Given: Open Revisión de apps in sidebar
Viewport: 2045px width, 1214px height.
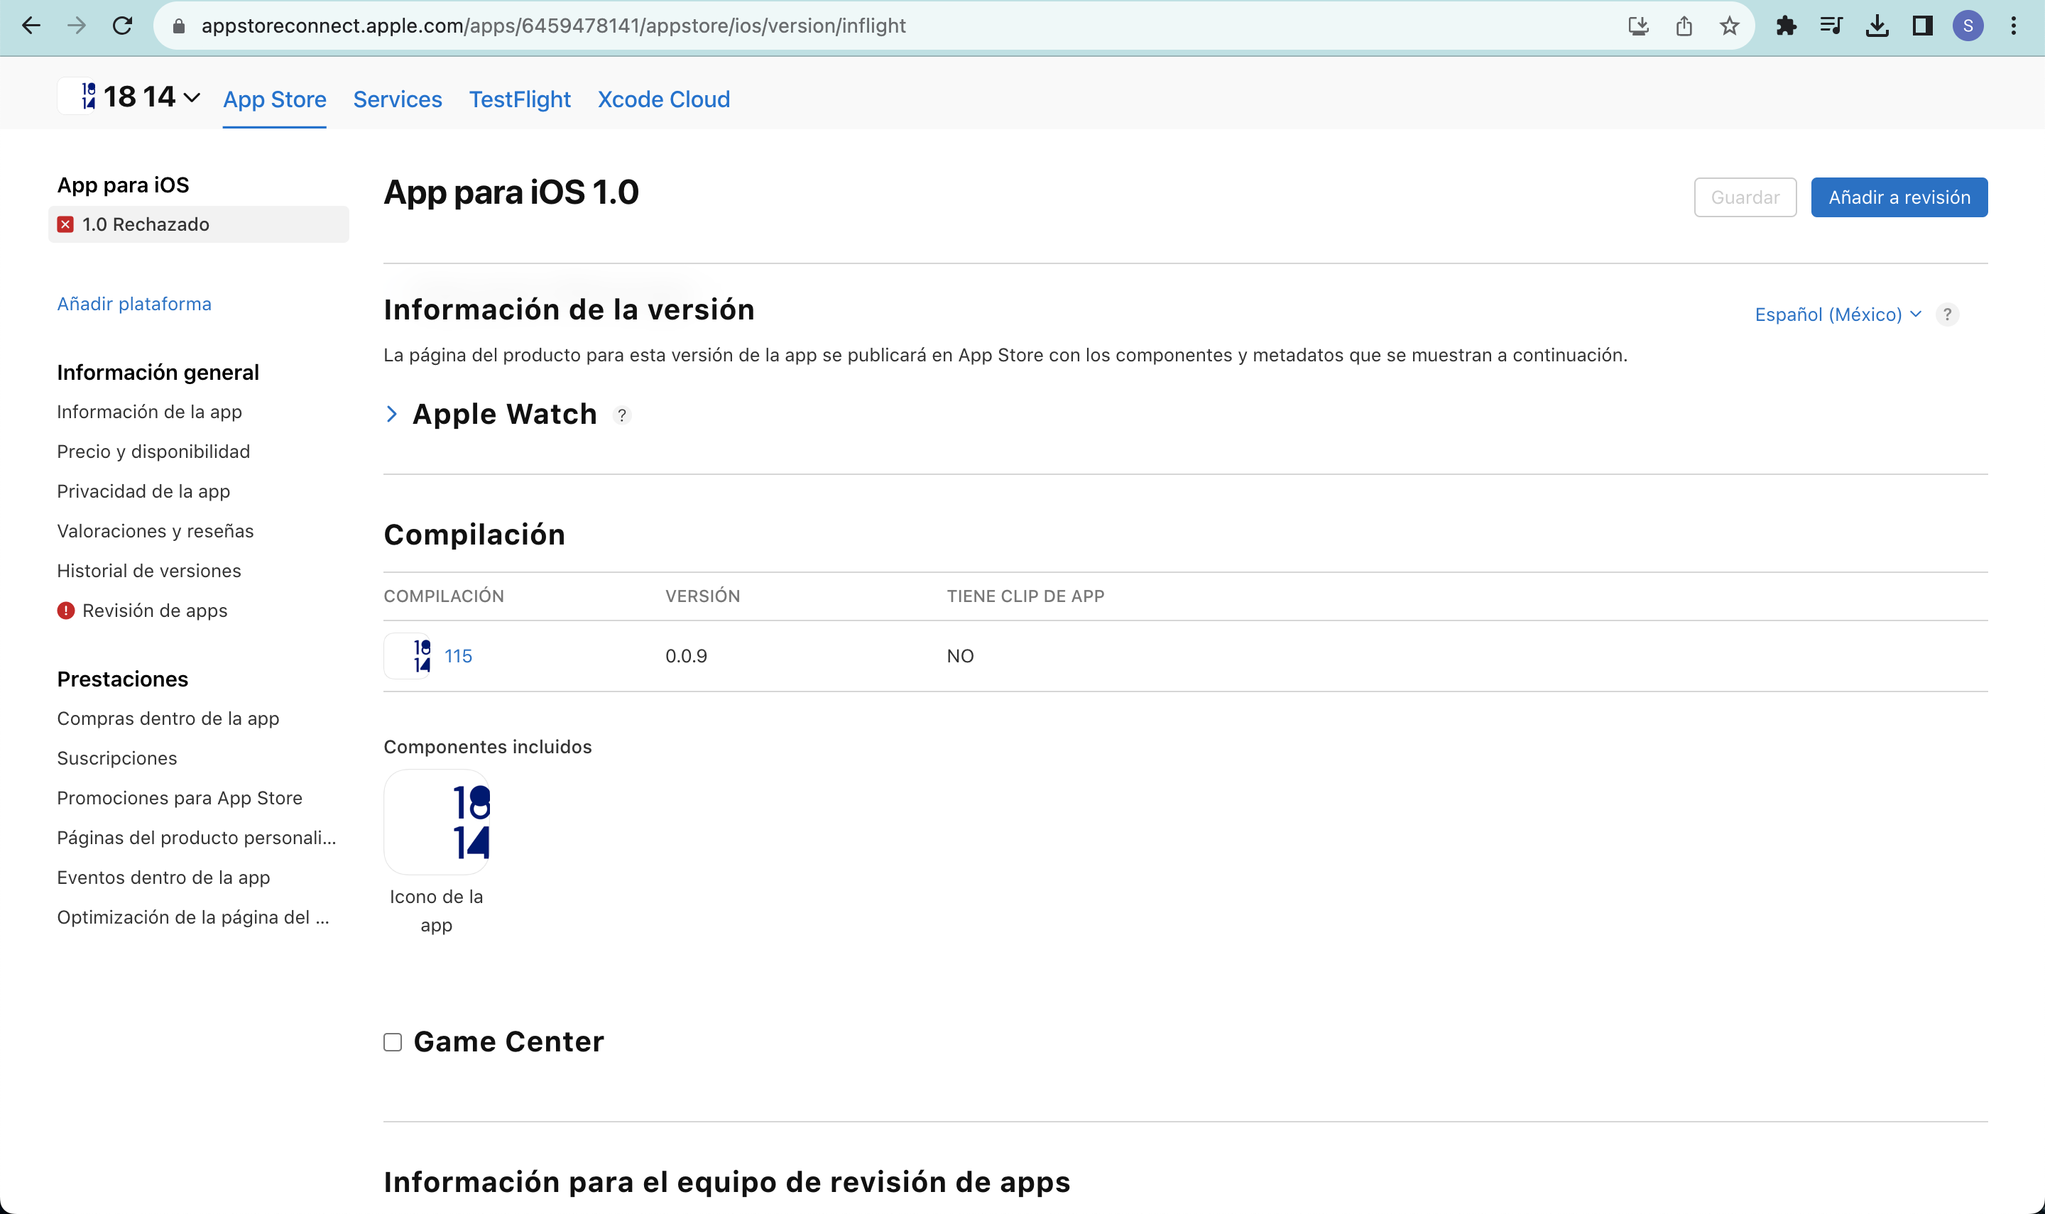Looking at the screenshot, I should click(155, 611).
